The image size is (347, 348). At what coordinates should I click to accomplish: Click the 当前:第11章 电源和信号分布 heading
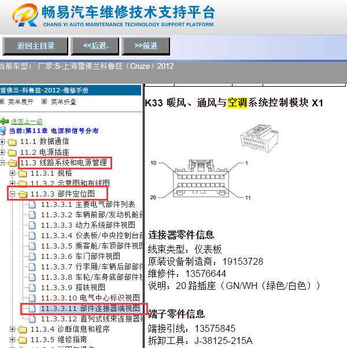click(54, 131)
